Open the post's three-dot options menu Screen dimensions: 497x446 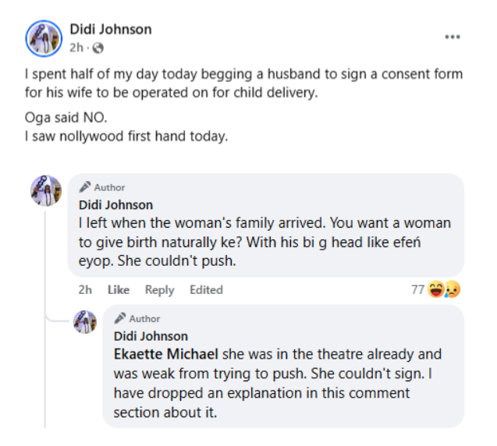point(453,37)
